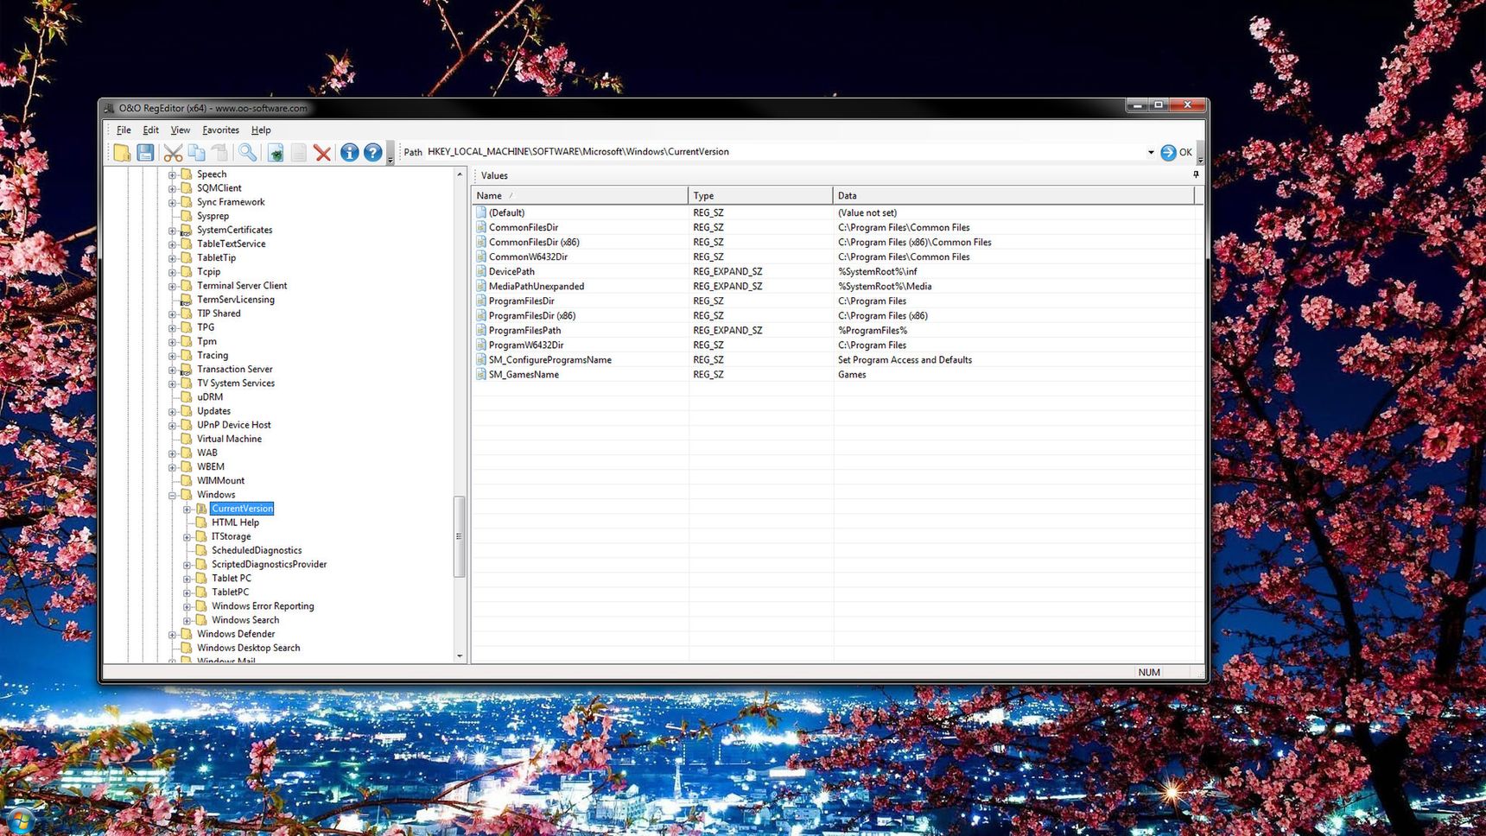Select the Terminal Server Client key
This screenshot has width=1486, height=836.
(242, 286)
